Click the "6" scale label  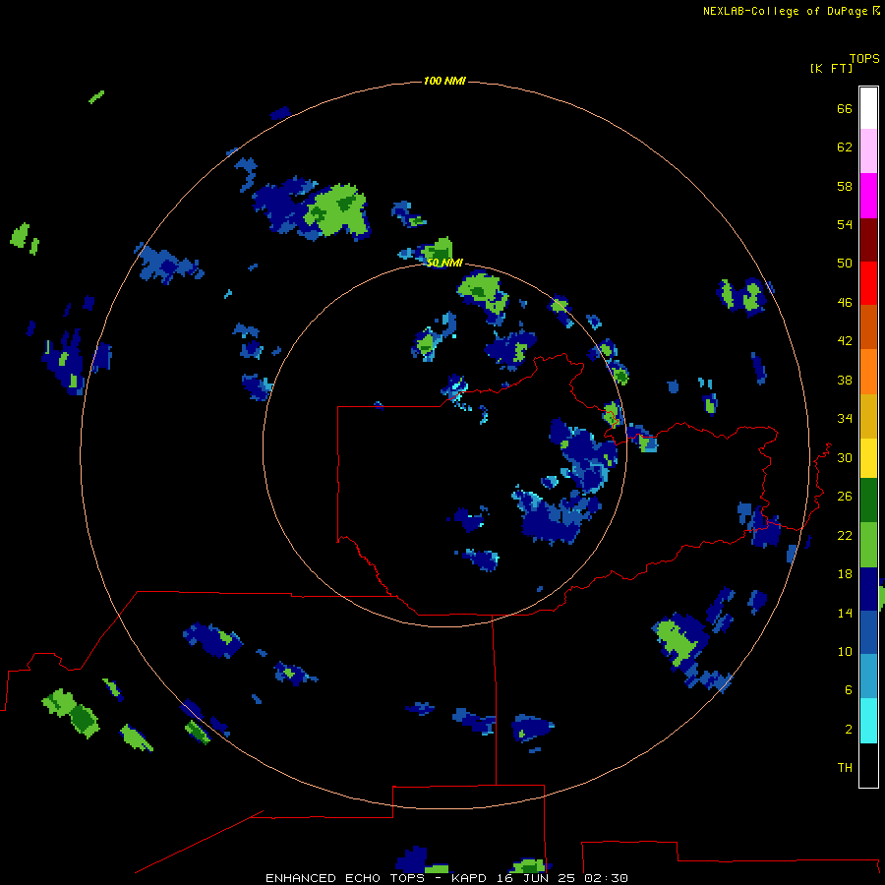(849, 689)
